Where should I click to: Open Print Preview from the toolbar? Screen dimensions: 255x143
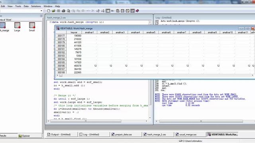(x=69, y=11)
